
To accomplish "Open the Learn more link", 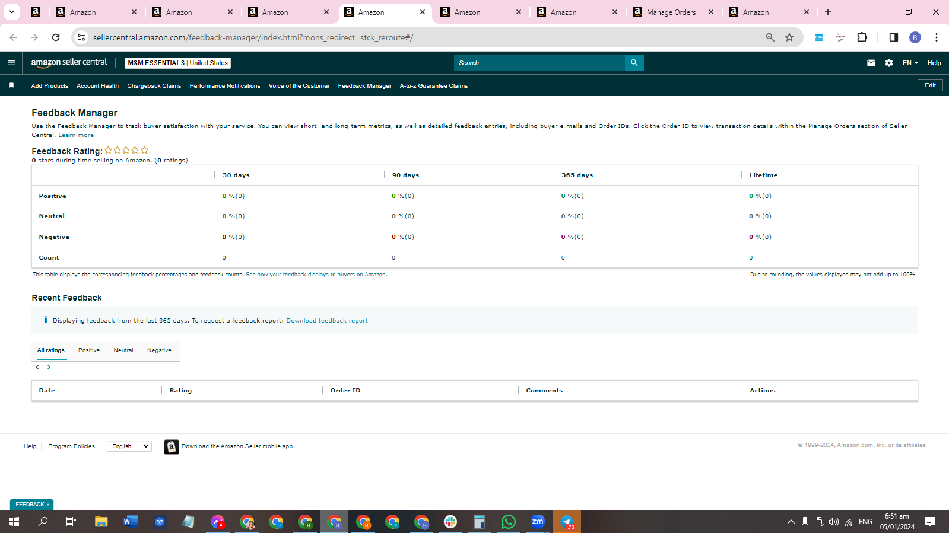I will pyautogui.click(x=76, y=135).
